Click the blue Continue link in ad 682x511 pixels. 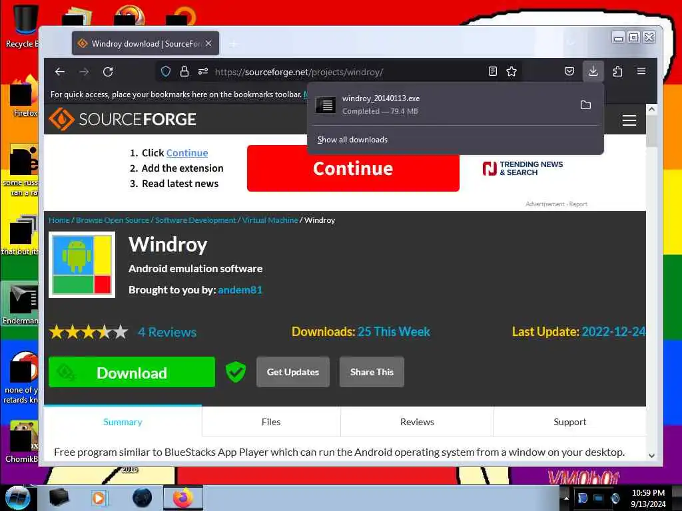point(187,153)
